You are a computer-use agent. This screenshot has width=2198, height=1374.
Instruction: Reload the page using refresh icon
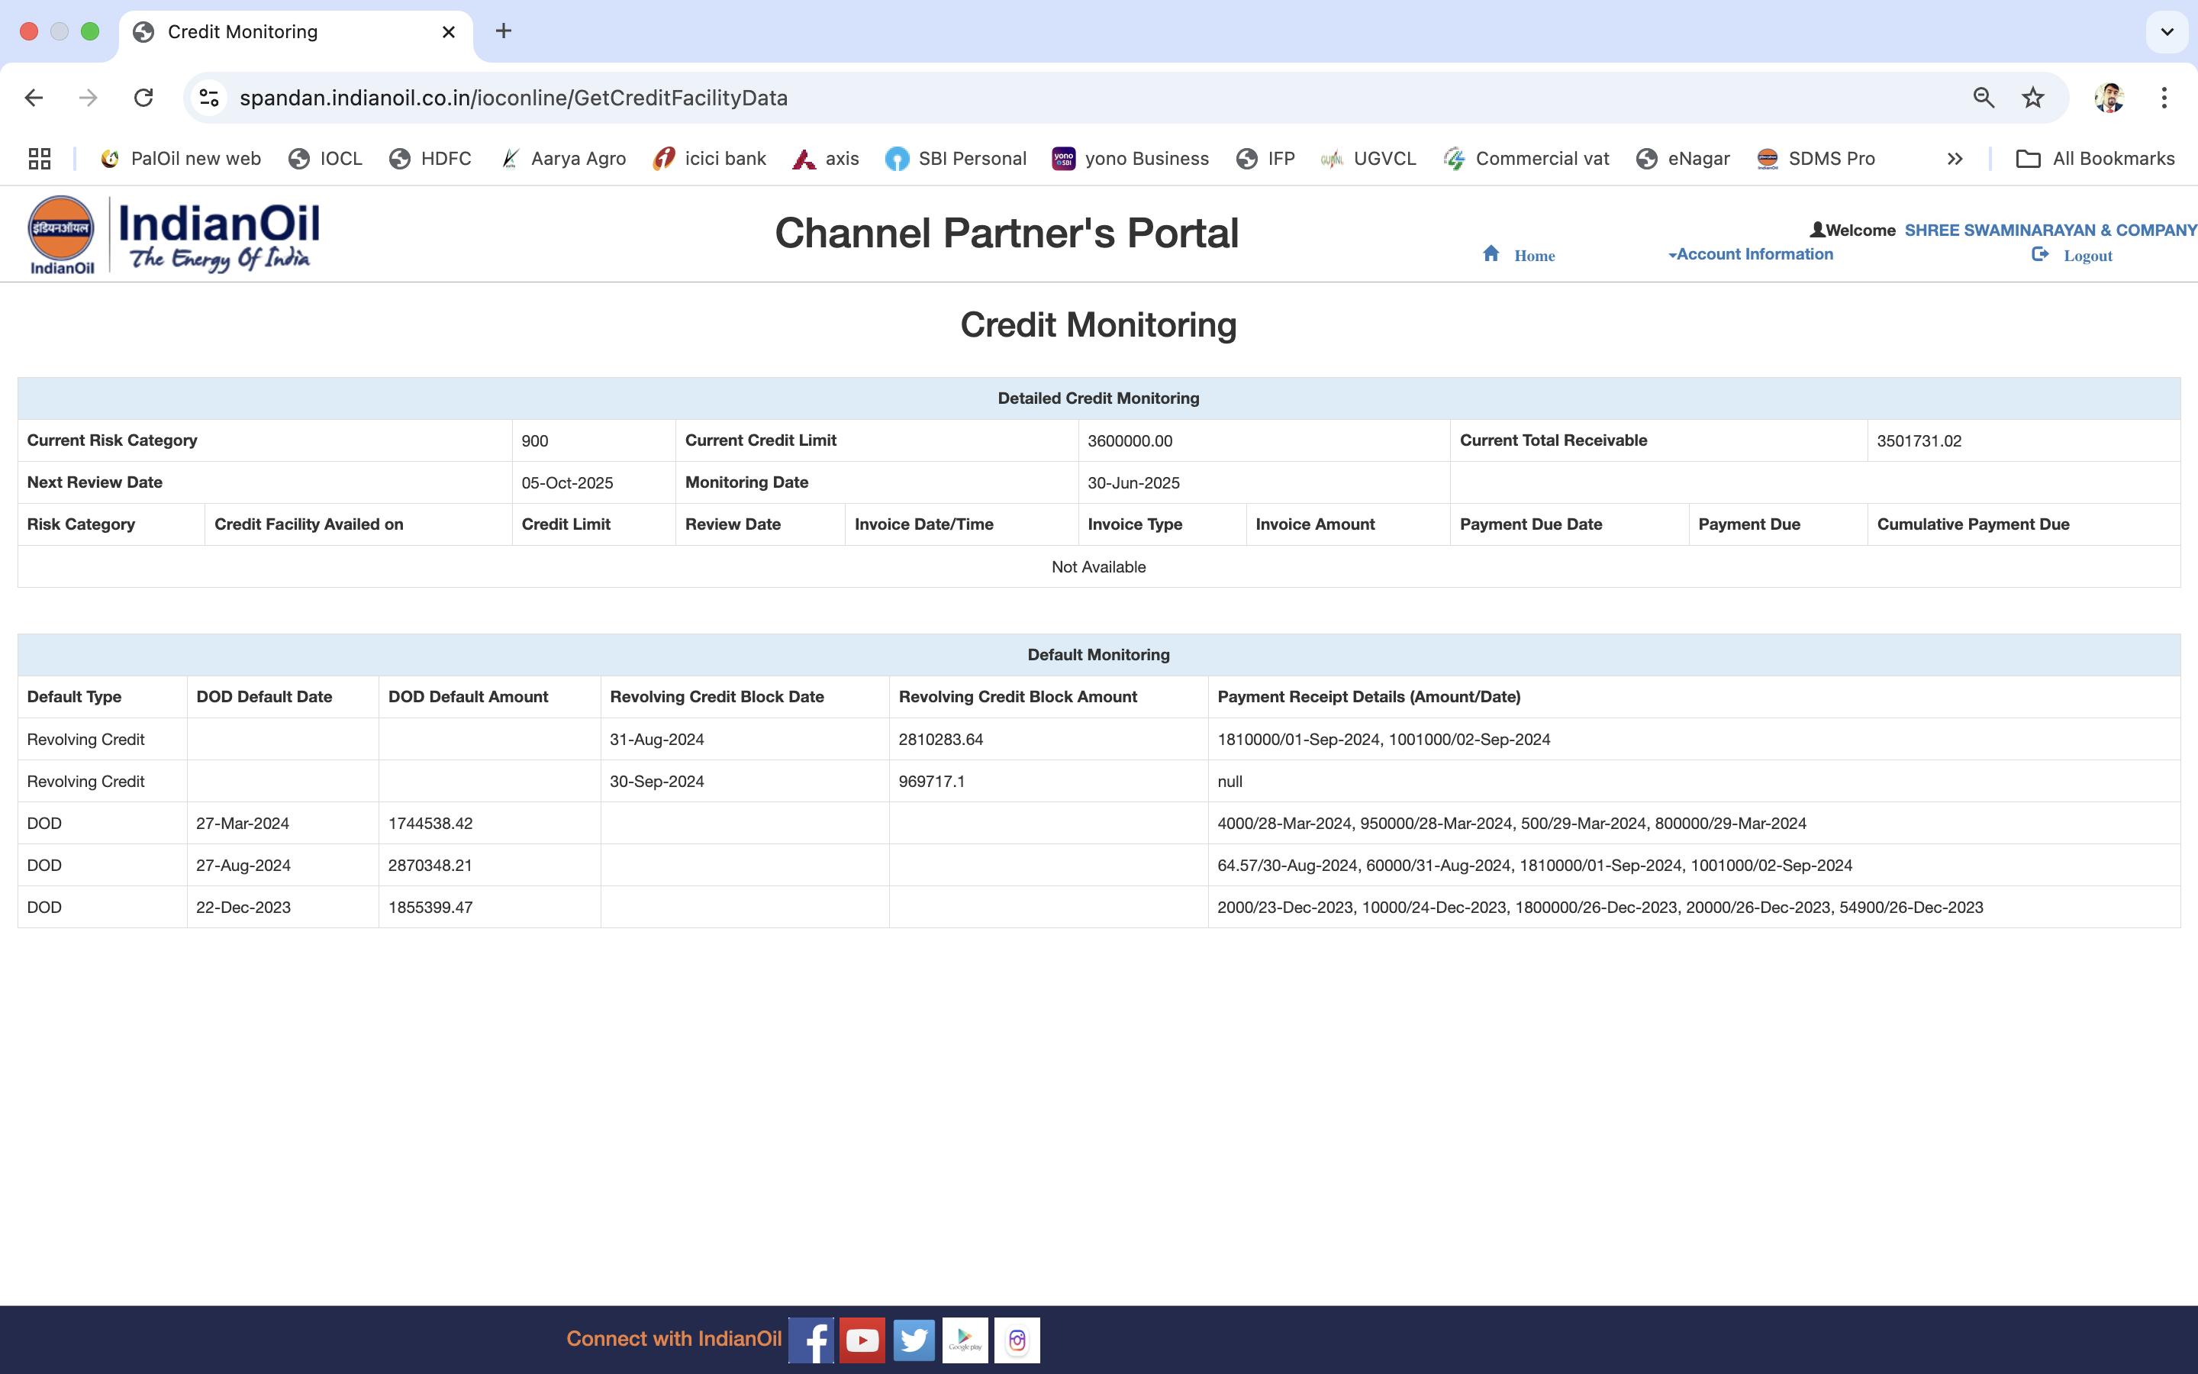tap(143, 97)
